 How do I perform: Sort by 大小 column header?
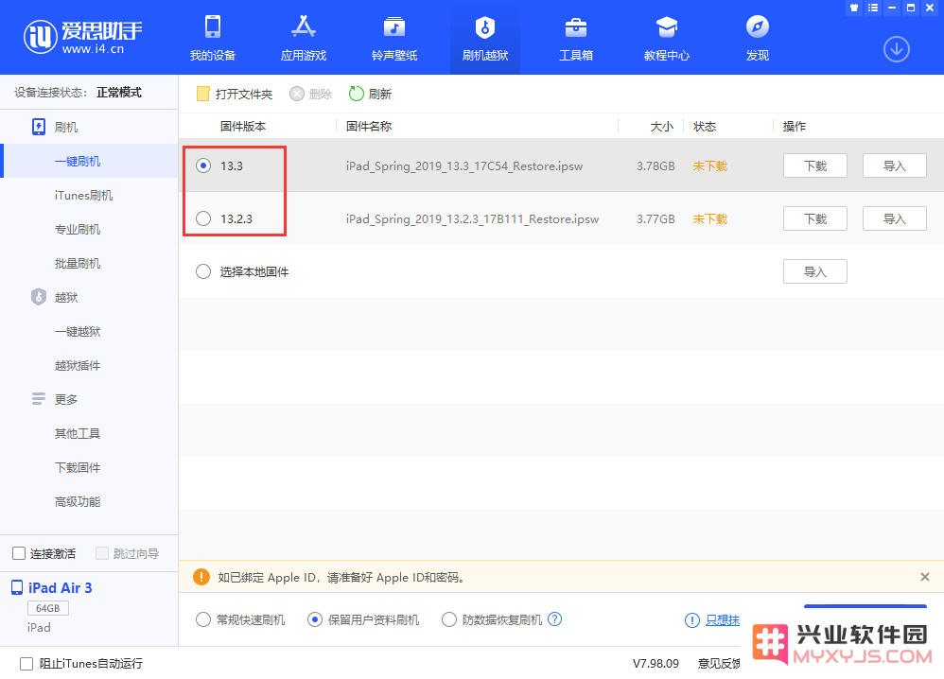point(661,127)
